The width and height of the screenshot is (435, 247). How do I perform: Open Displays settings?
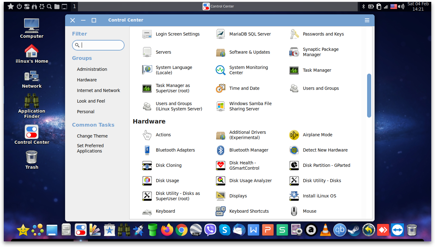(x=231, y=196)
